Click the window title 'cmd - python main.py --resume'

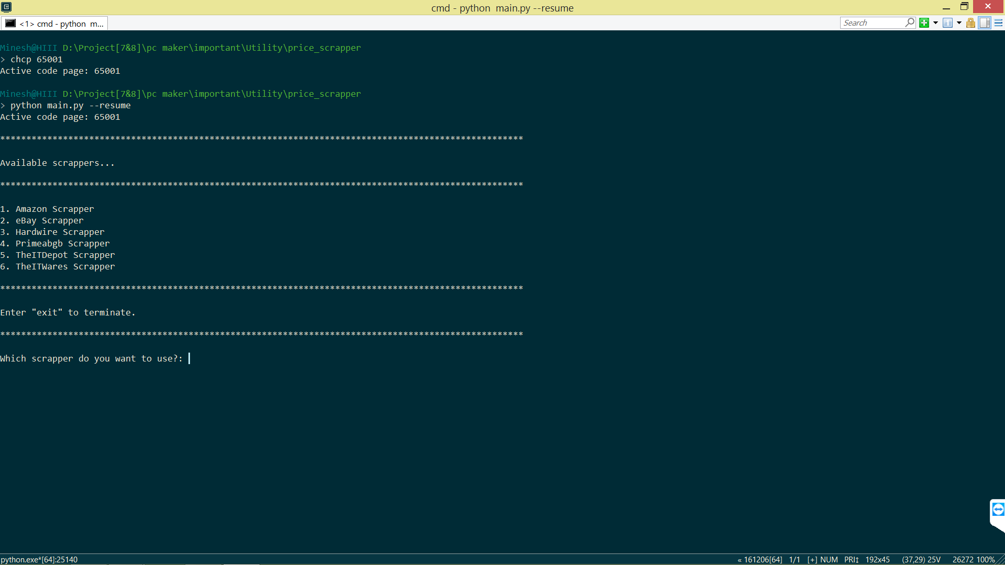502,8
